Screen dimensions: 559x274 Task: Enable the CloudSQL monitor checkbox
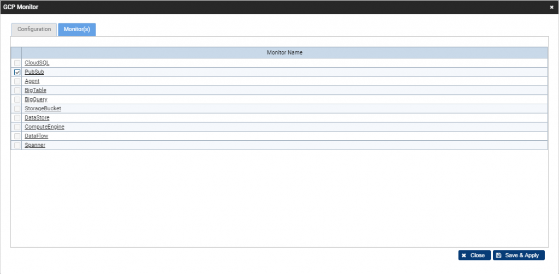pos(17,63)
